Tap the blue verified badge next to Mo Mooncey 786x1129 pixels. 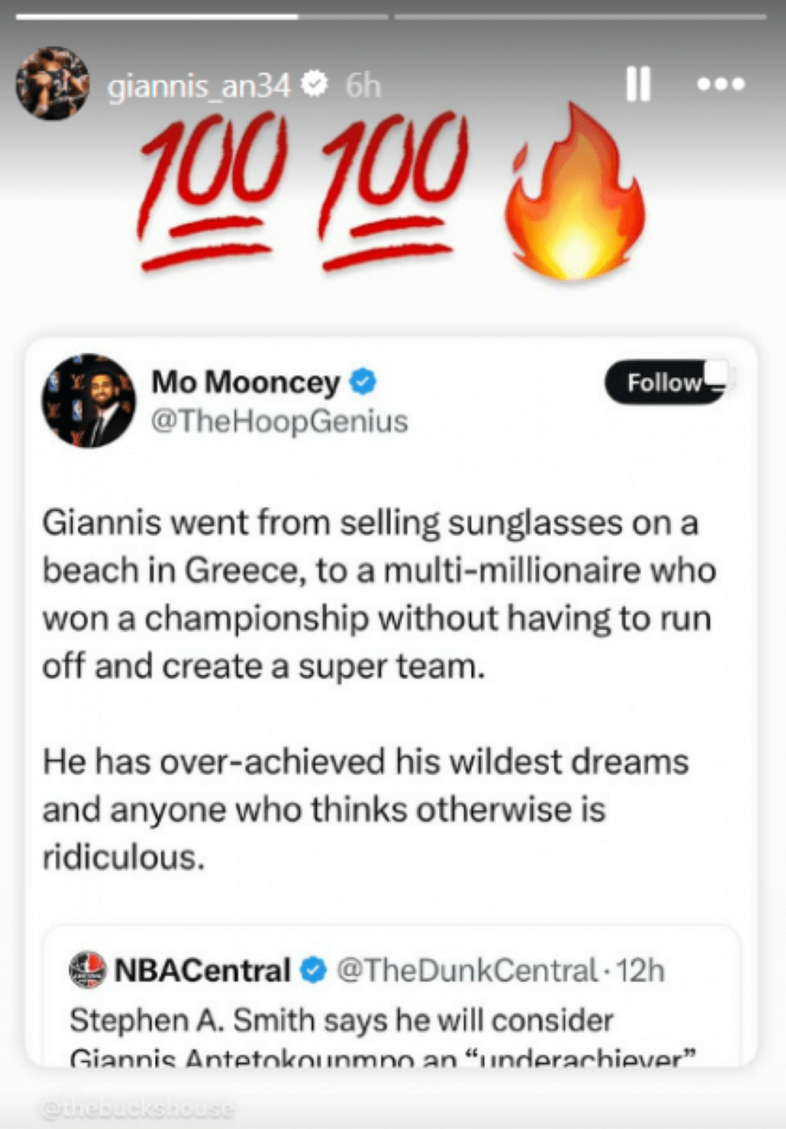tap(363, 382)
